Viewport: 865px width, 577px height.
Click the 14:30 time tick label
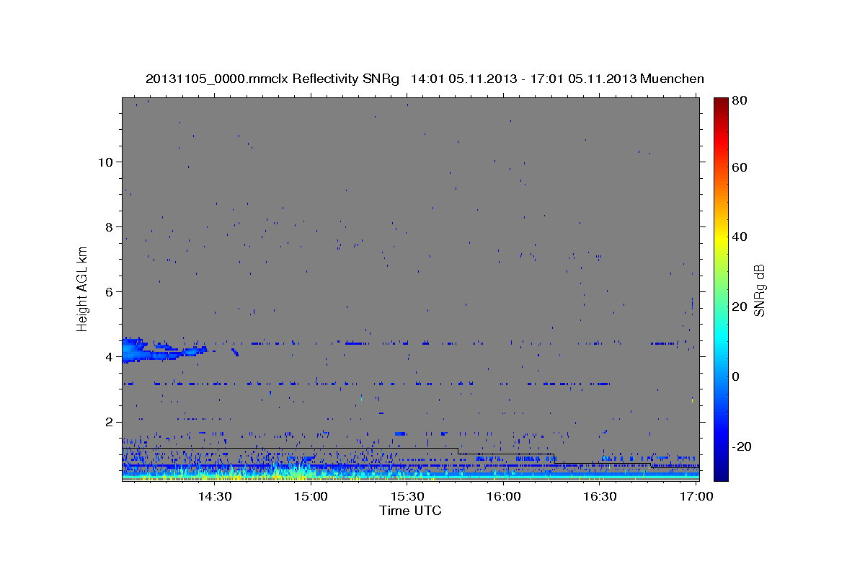[x=215, y=497]
